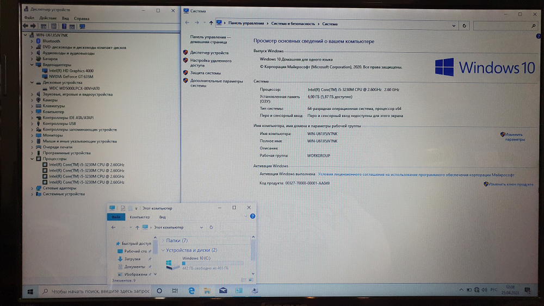Collapse the Процессоры node
Image resolution: width=544 pixels, height=306 pixels.
click(x=32, y=159)
